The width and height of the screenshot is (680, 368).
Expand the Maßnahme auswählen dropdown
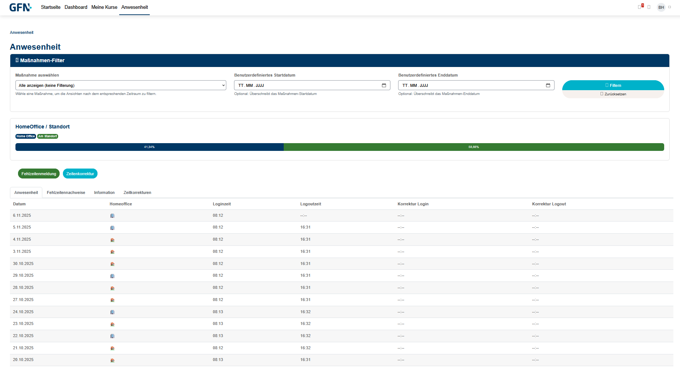pos(121,85)
